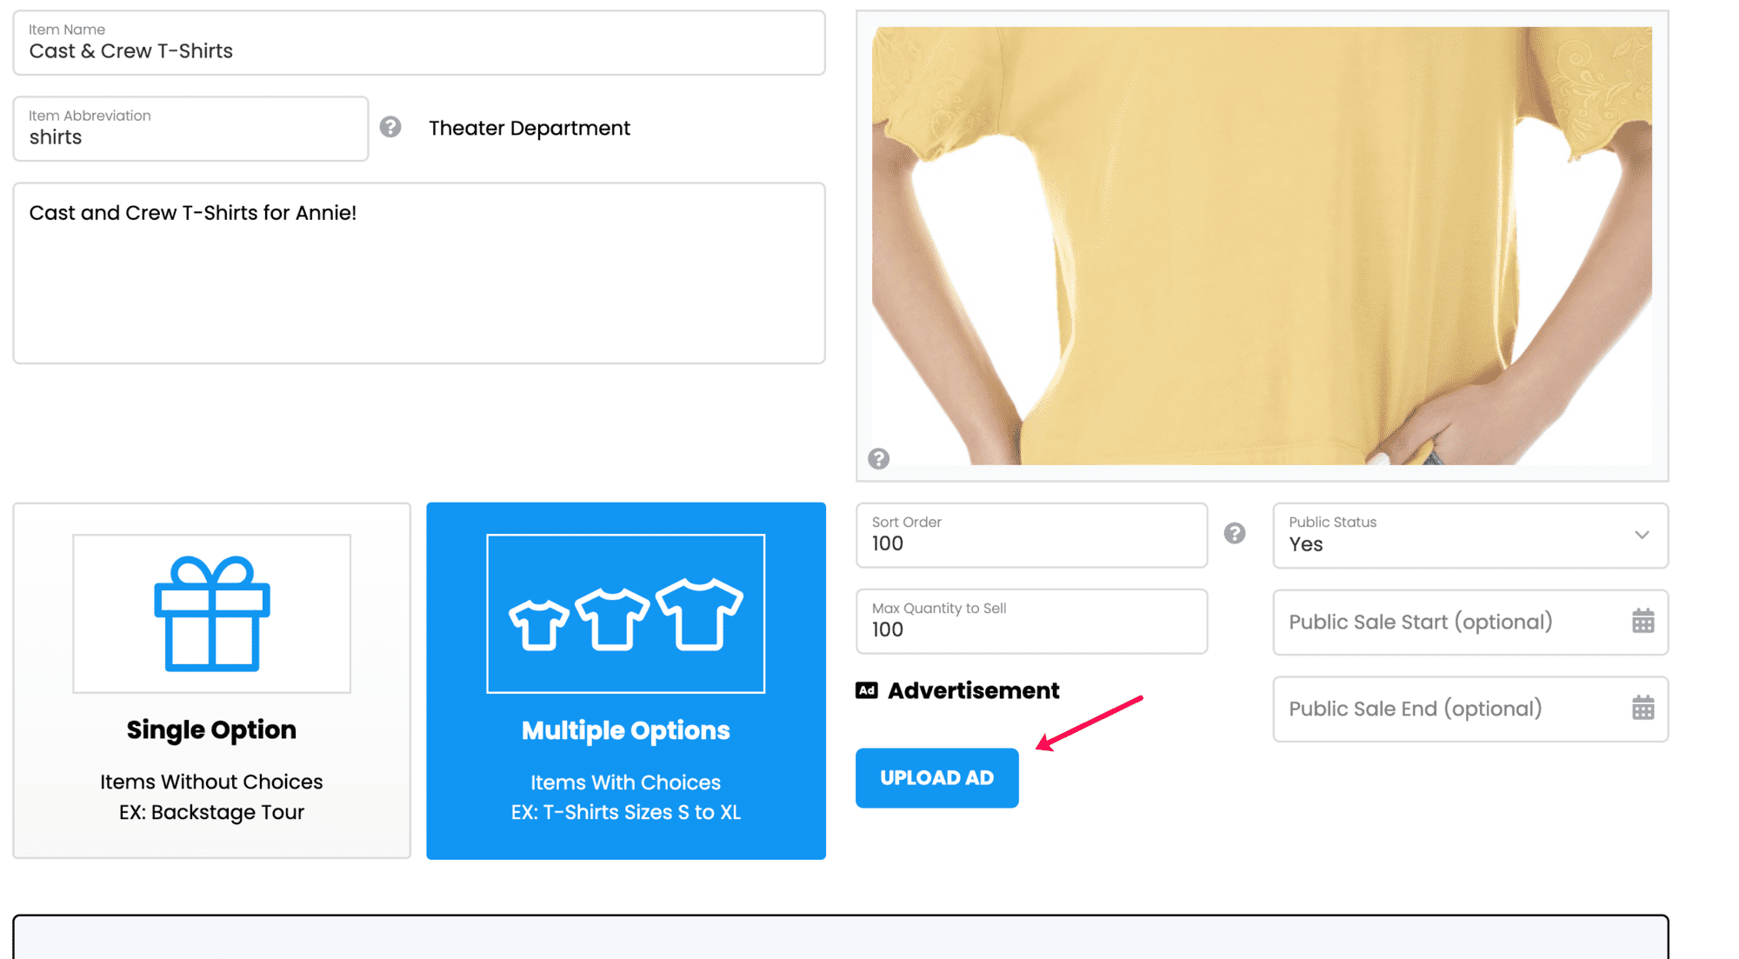Viewport: 1739px width, 959px height.
Task: Click help icon next to Item Abbreviation
Action: coord(390,127)
